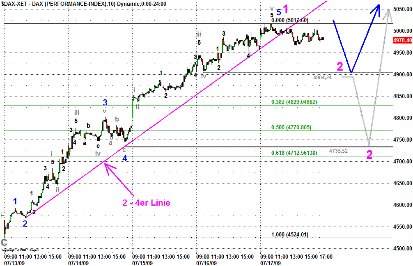Image resolution: width=413 pixels, height=266 pixels.
Task: Click the 4735,52 support level label
Action: [338, 151]
